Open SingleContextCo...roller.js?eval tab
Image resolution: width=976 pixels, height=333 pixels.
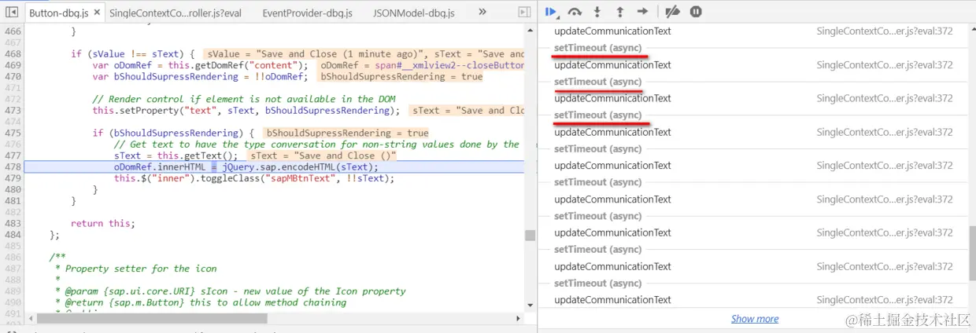(x=175, y=13)
